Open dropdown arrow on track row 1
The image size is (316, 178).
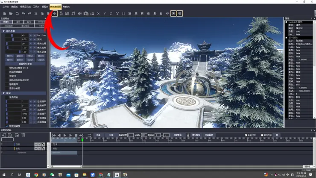(x=36, y=148)
